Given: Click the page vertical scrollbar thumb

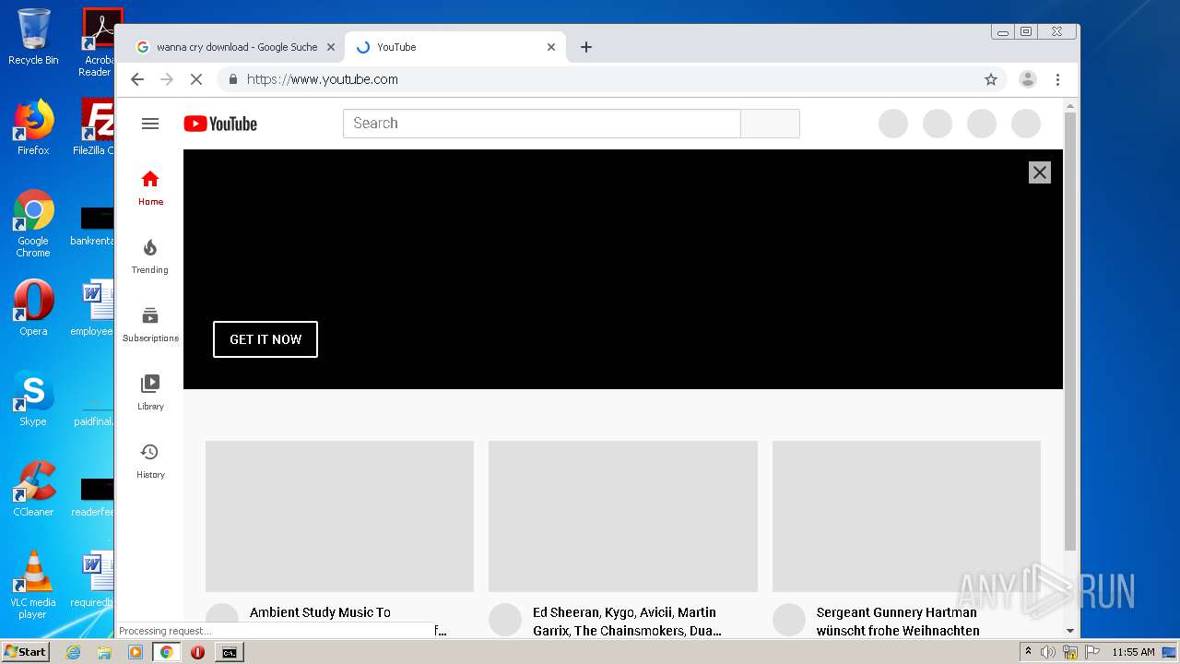Looking at the screenshot, I should pyautogui.click(x=1070, y=332).
